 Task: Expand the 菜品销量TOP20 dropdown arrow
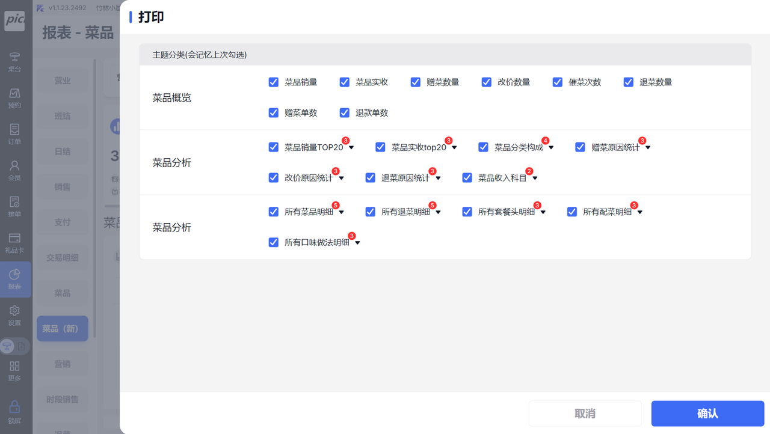(x=351, y=148)
